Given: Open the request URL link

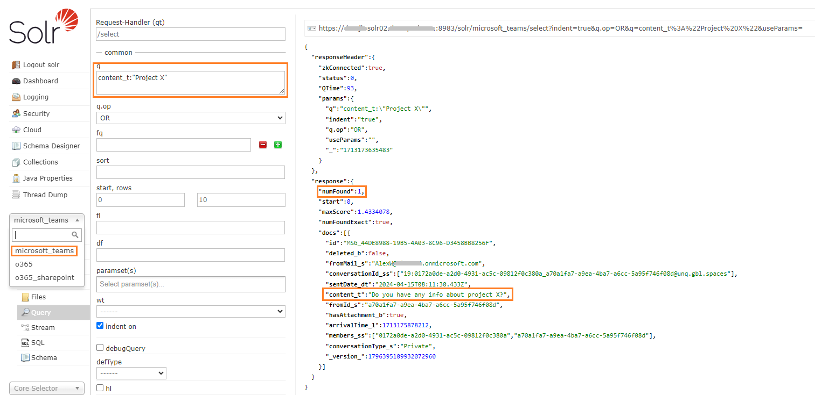Looking at the screenshot, I should tap(560, 28).
